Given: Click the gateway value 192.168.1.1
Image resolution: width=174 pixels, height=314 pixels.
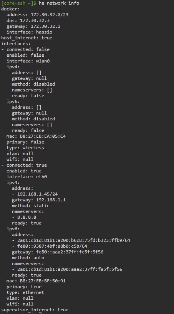Looking at the screenshot, I should (51, 200).
